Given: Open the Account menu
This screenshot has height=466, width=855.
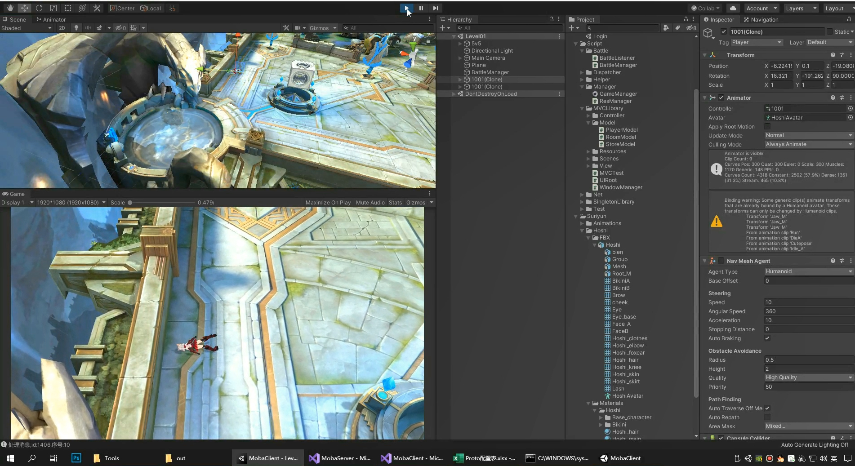Looking at the screenshot, I should coord(761,8).
